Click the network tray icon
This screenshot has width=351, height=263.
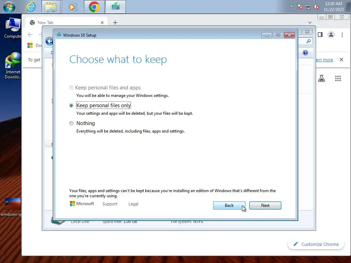pyautogui.click(x=308, y=7)
